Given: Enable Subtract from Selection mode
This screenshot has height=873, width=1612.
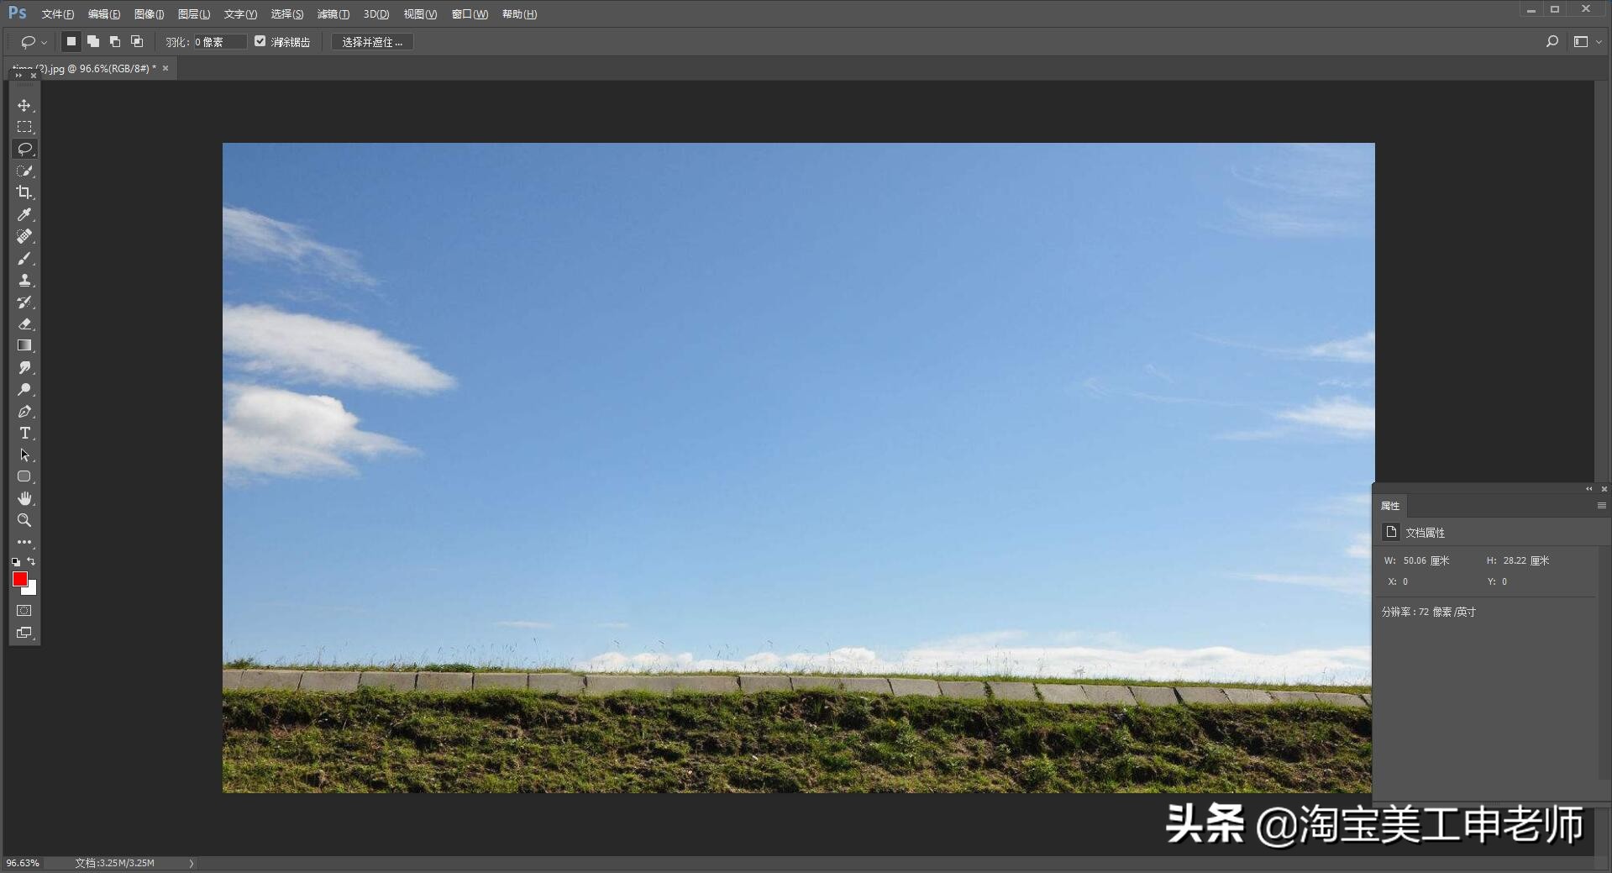Looking at the screenshot, I should (115, 41).
